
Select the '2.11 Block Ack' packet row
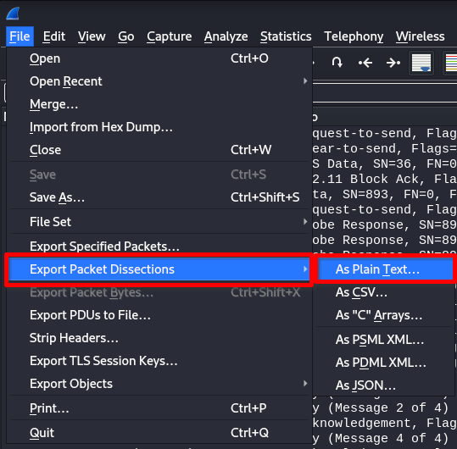click(385, 179)
